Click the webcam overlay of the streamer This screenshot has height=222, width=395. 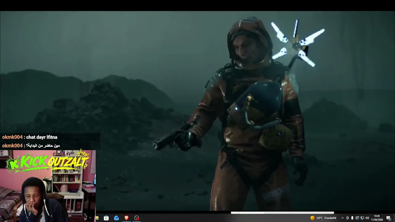pos(48,186)
